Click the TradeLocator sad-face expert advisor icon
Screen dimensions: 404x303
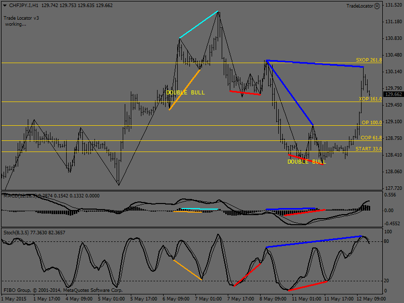[377, 6]
